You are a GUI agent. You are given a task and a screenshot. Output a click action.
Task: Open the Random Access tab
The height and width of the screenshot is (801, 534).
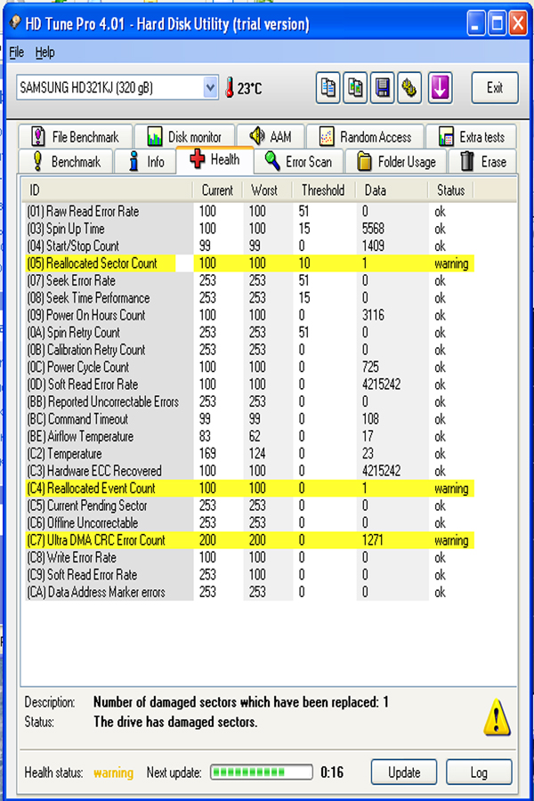coord(365,137)
